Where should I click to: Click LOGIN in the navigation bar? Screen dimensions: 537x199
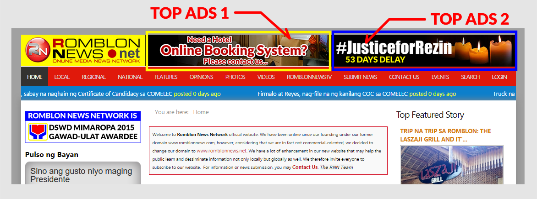point(499,77)
